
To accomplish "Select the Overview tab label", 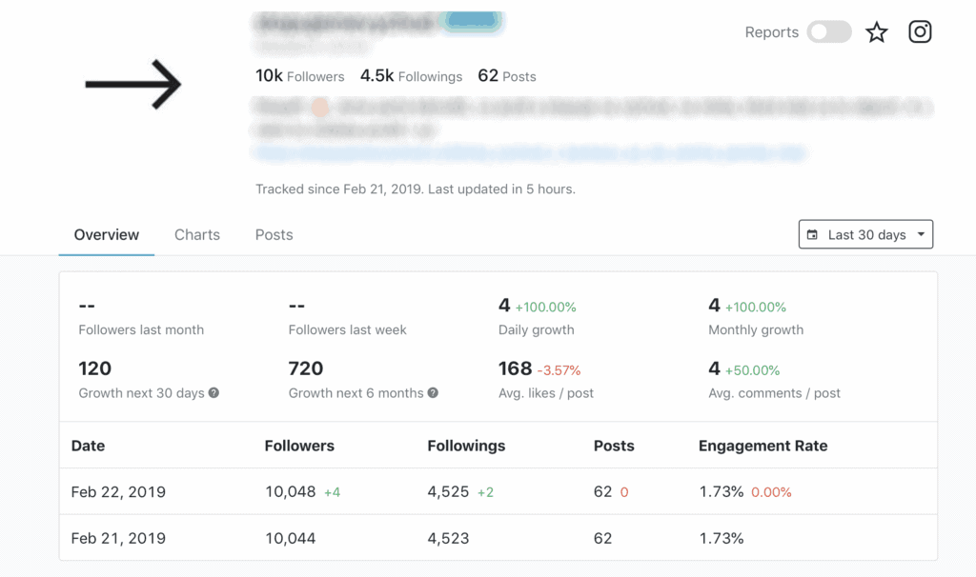I will click(106, 234).
